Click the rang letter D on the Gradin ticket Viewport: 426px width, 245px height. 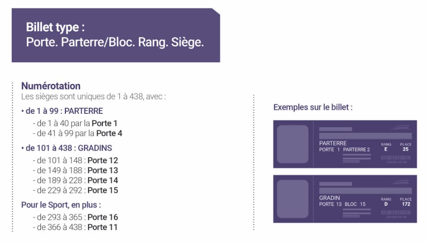(x=386, y=204)
